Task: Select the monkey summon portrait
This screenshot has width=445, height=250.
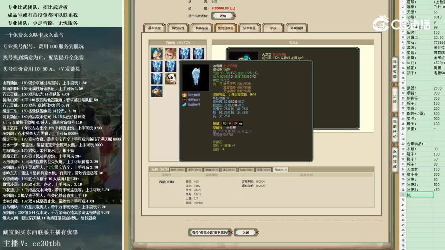Action: coord(171,53)
